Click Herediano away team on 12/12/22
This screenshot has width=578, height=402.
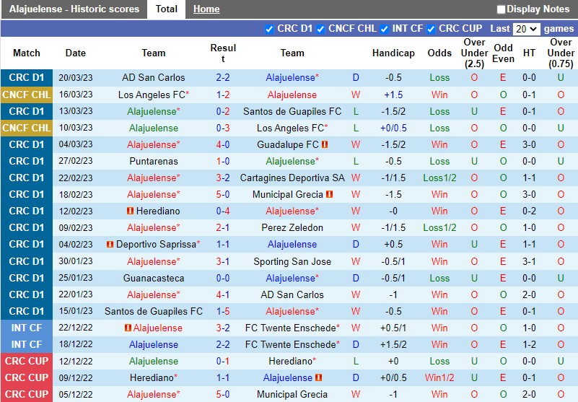[292, 361]
